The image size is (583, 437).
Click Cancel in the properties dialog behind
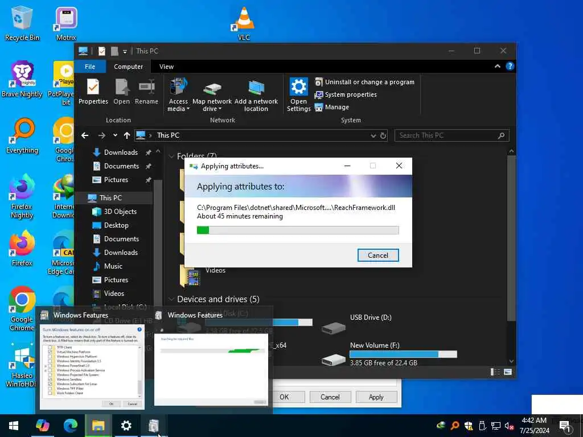pos(330,397)
